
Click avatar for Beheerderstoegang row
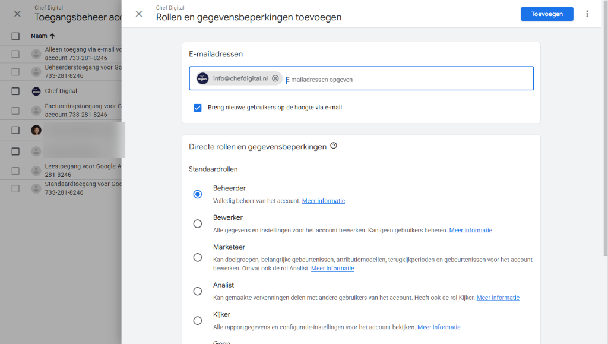36,72
